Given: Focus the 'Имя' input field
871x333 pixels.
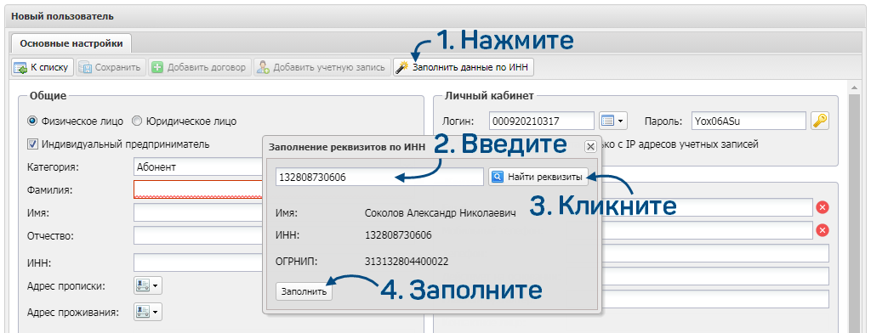Looking at the screenshot, I should point(197,212).
